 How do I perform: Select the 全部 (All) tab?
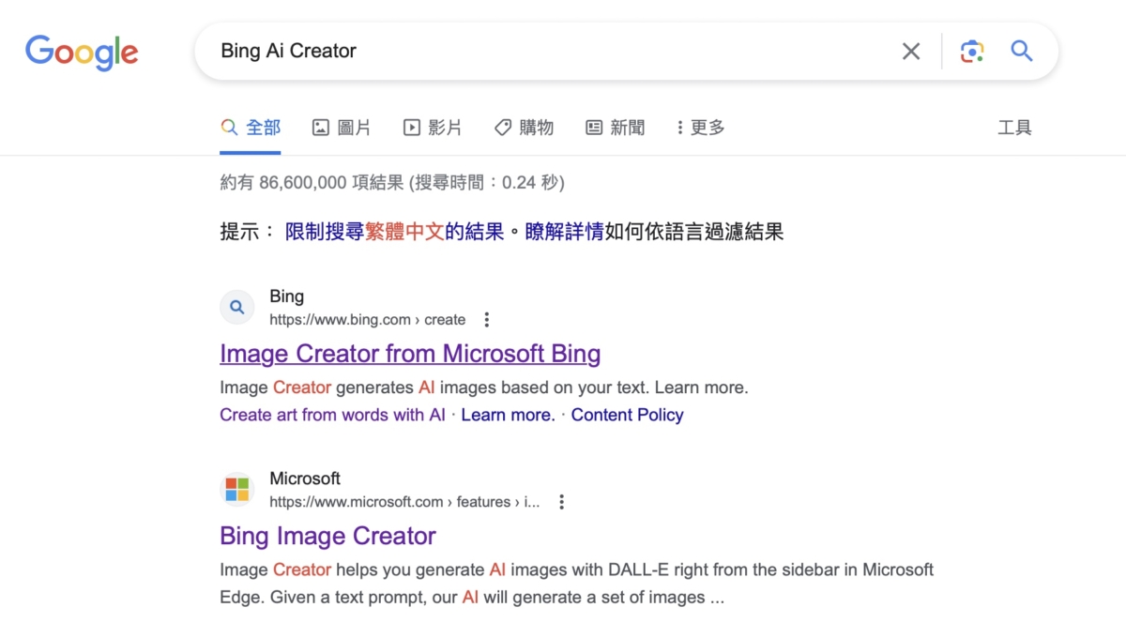[x=251, y=128]
